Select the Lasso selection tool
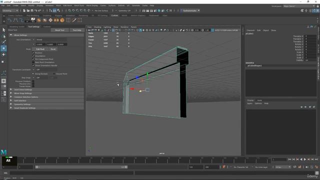Screen dimensions: 320x180 tap(3, 36)
